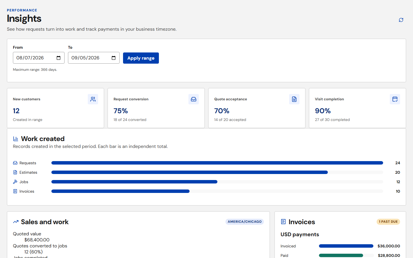The image size is (413, 258).
Task: Open the From date calendar picker icon
Action: 59,58
